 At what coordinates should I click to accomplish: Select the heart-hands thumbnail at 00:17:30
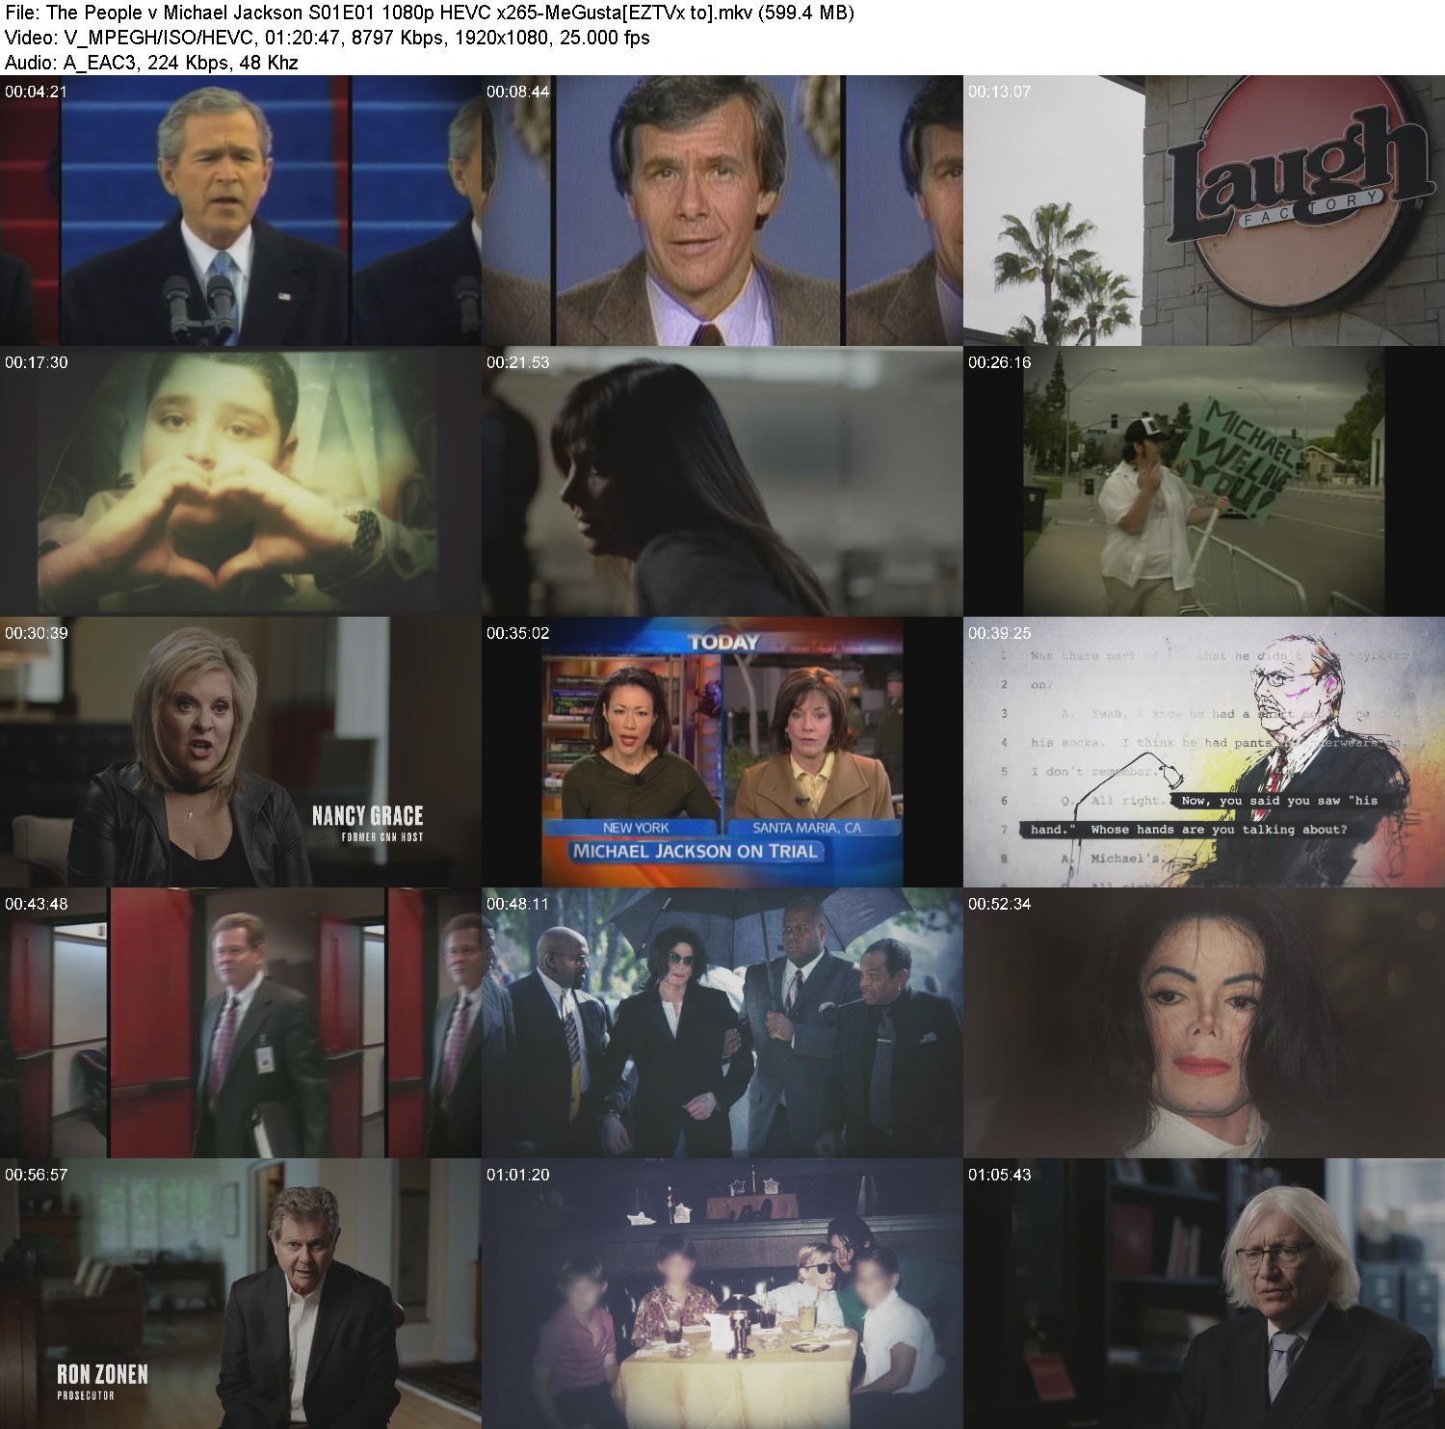pos(241,481)
